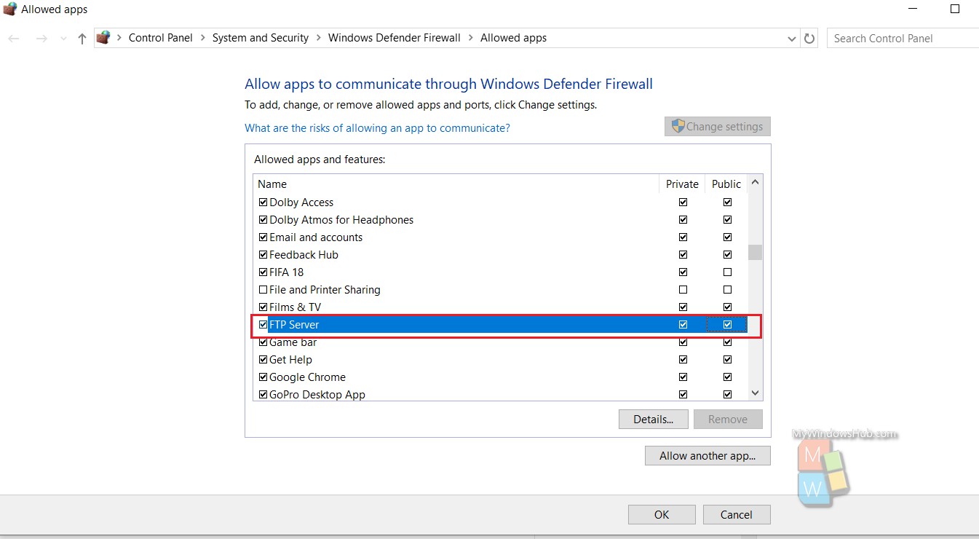Go up one level with Up arrow
Screen dimensions: 979x539
point(82,39)
